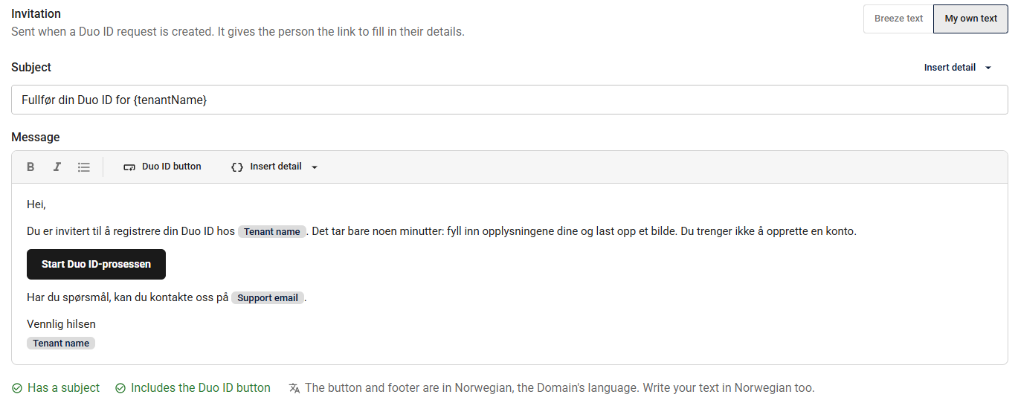Image resolution: width=1018 pixels, height=403 pixels.
Task: Toggle bold formatting in message toolbar
Action: click(30, 167)
